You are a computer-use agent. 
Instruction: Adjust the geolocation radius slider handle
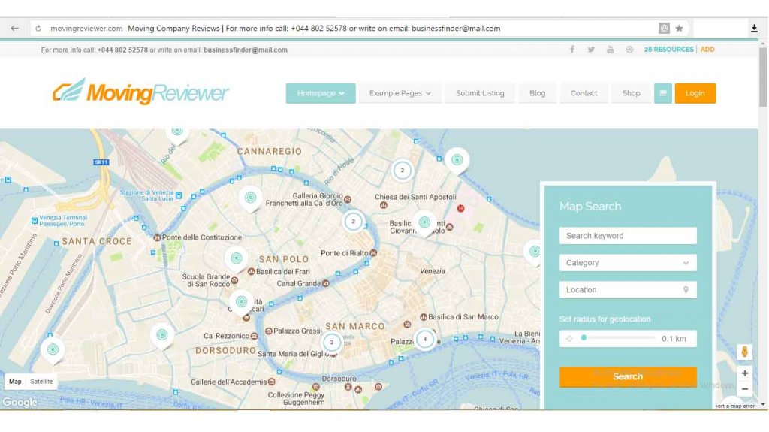click(x=584, y=338)
